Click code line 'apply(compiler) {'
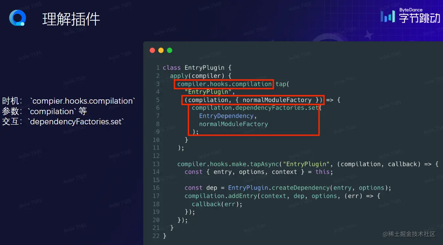Viewport: 443px width, 245px height. pyautogui.click(x=201, y=76)
